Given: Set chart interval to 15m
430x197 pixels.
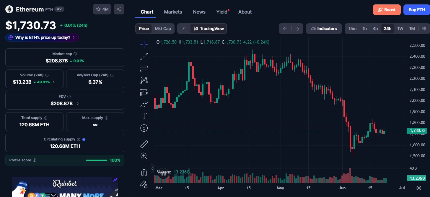Looking at the screenshot, I should click(352, 29).
